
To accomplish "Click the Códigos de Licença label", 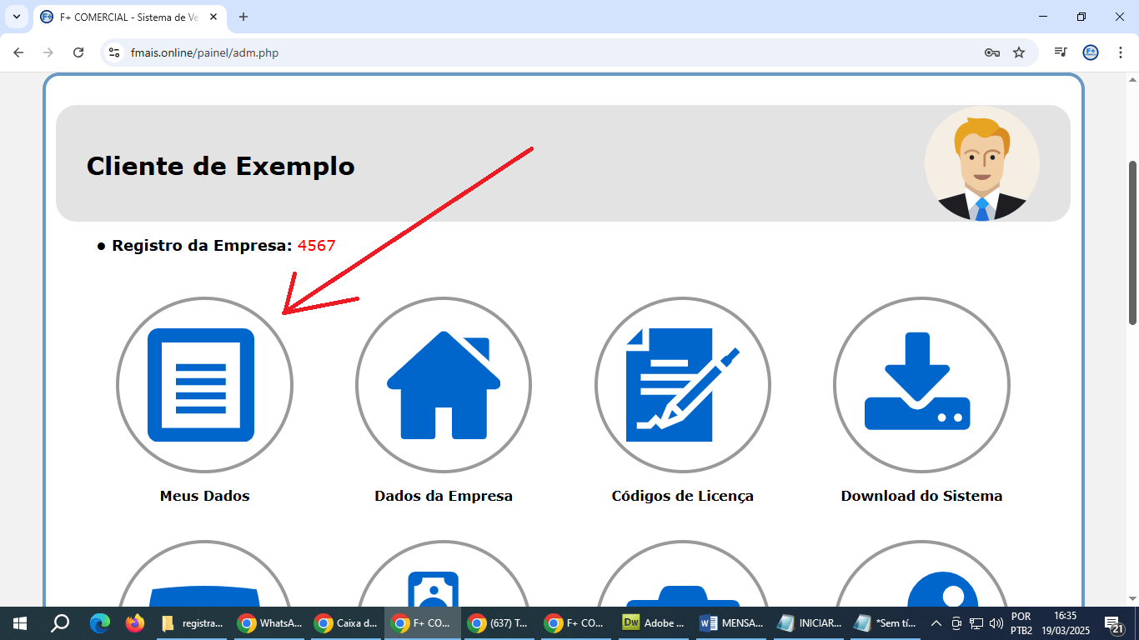I will click(683, 496).
